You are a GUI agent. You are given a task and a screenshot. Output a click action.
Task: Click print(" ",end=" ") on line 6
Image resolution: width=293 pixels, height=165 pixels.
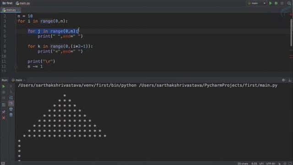(x=60, y=36)
